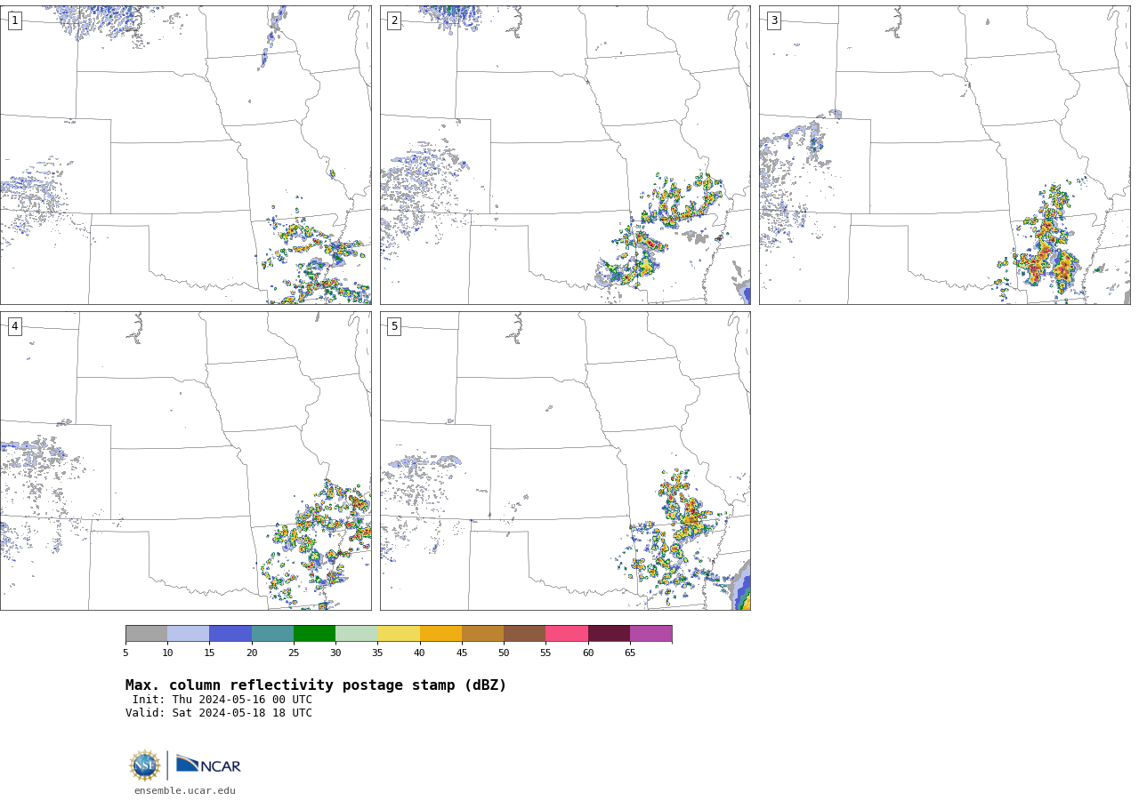Image resolution: width=1139 pixels, height=801 pixels.
Task: Open ensemble member 4 reflectivity map
Action: point(186,461)
